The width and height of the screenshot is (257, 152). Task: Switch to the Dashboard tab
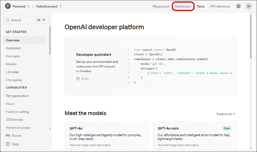click(x=183, y=6)
